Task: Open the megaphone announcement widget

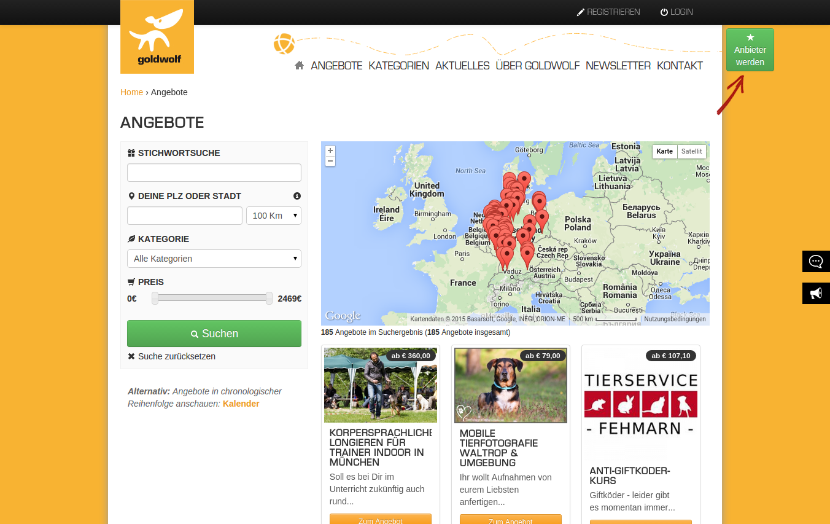Action: coord(816,293)
